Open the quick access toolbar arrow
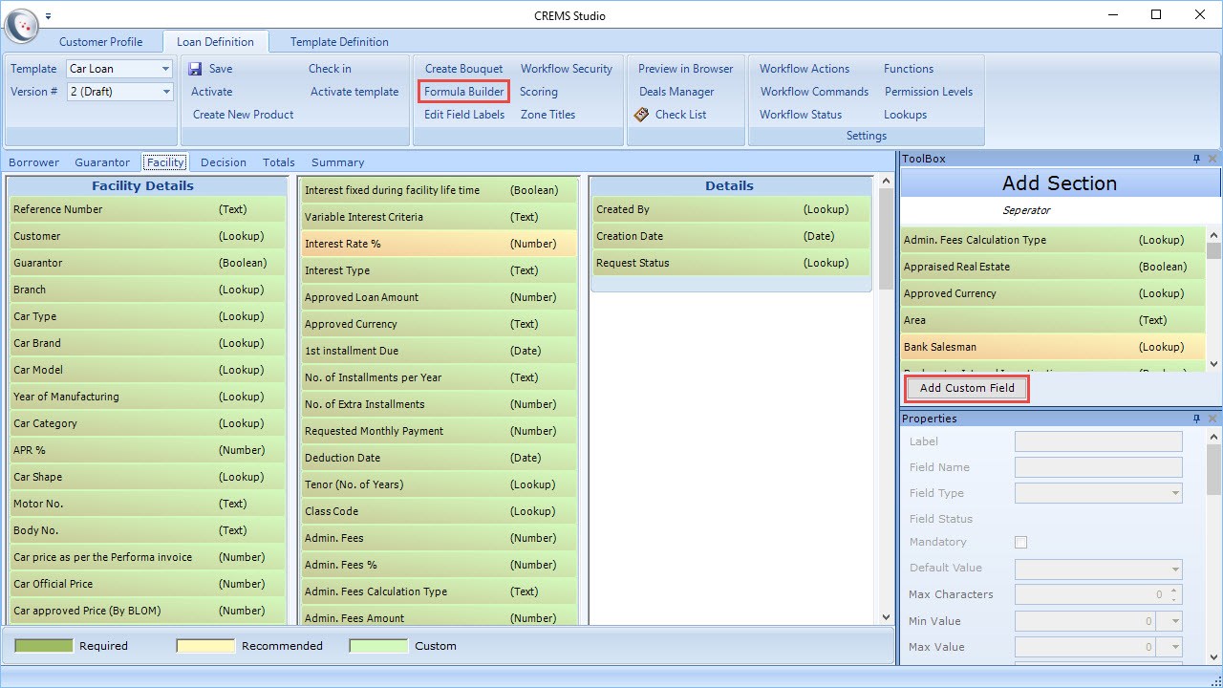1223x688 pixels. pos(49,16)
